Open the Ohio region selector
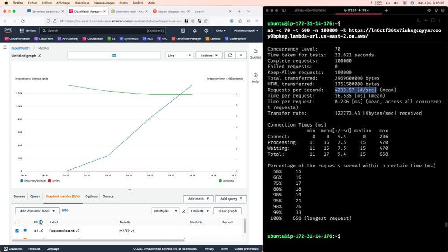 coord(221,30)
